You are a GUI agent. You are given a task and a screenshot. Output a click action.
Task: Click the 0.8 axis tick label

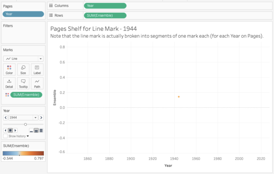coord(62,47)
